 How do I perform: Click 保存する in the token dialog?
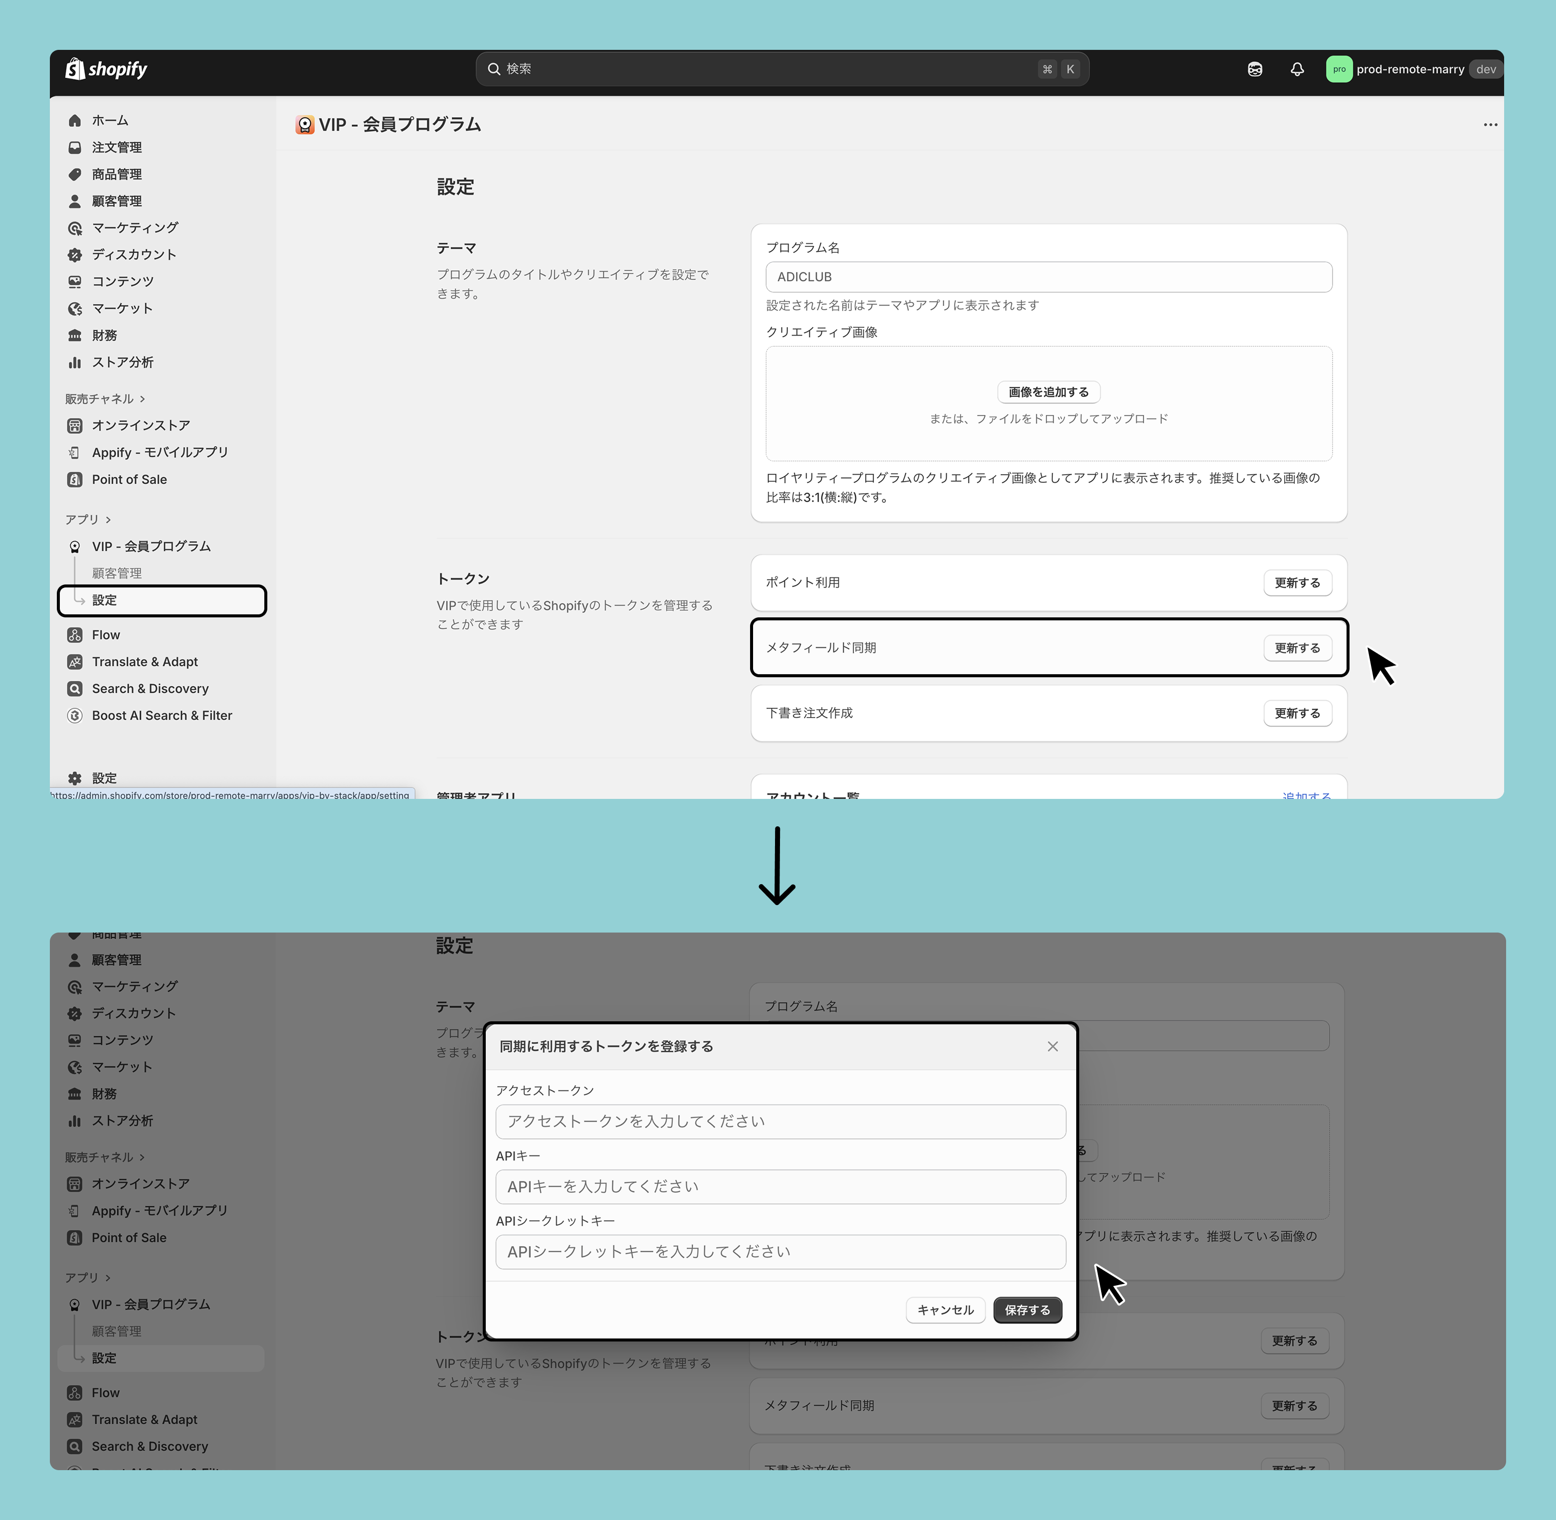[x=1027, y=1310]
